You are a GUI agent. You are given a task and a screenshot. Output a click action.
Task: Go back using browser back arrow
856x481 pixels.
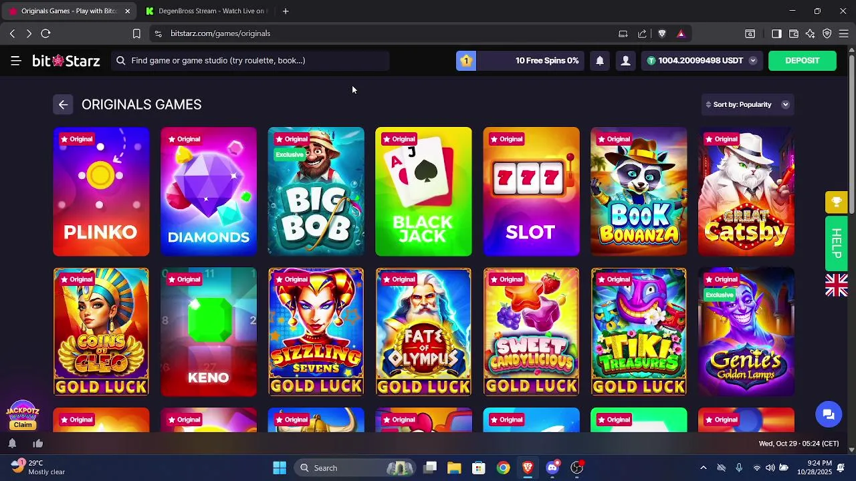tap(12, 33)
